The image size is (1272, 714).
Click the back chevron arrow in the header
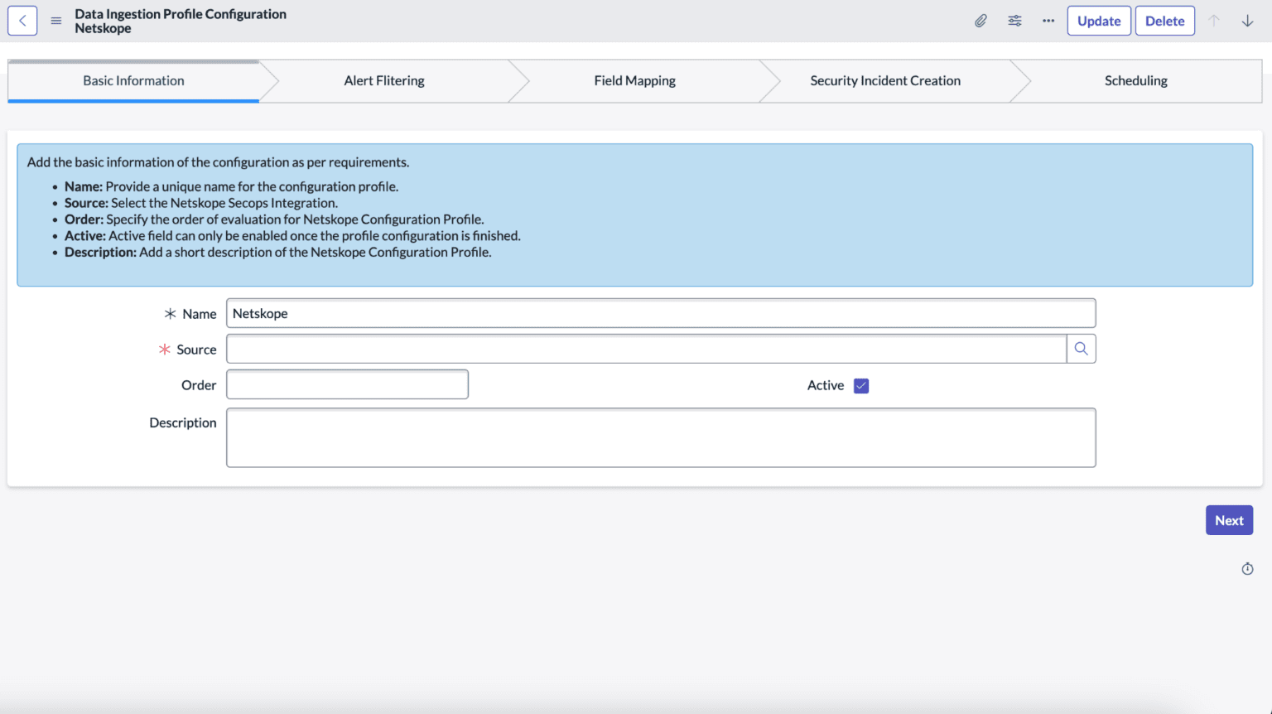tap(22, 20)
